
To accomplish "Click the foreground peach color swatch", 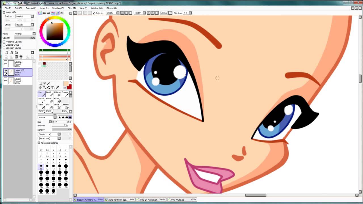I will [66, 83].
